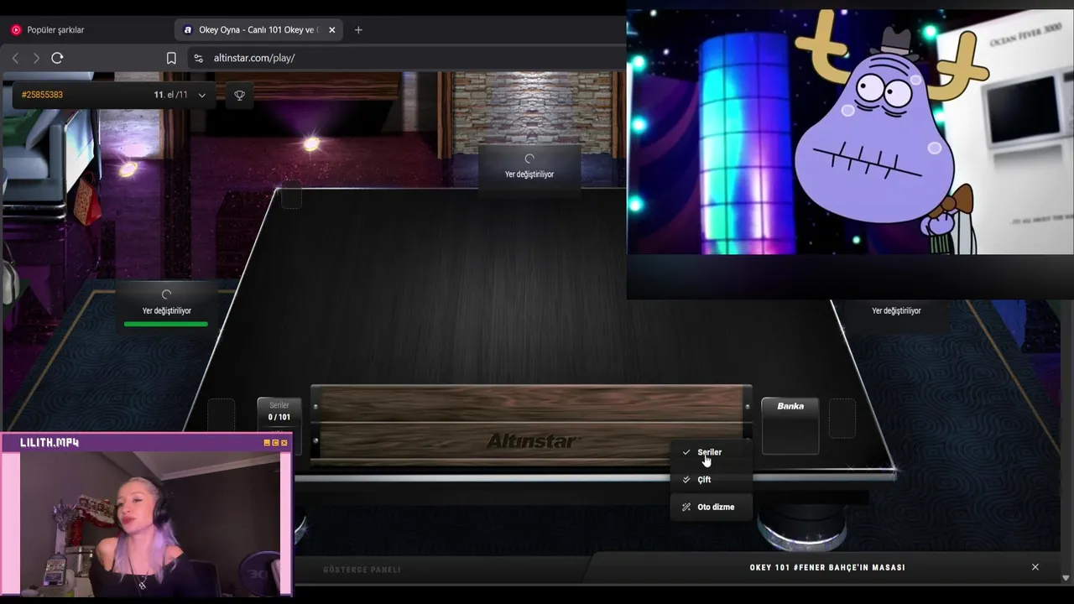
Task: Click the scroll down arrow at page bottom
Action: click(1066, 578)
